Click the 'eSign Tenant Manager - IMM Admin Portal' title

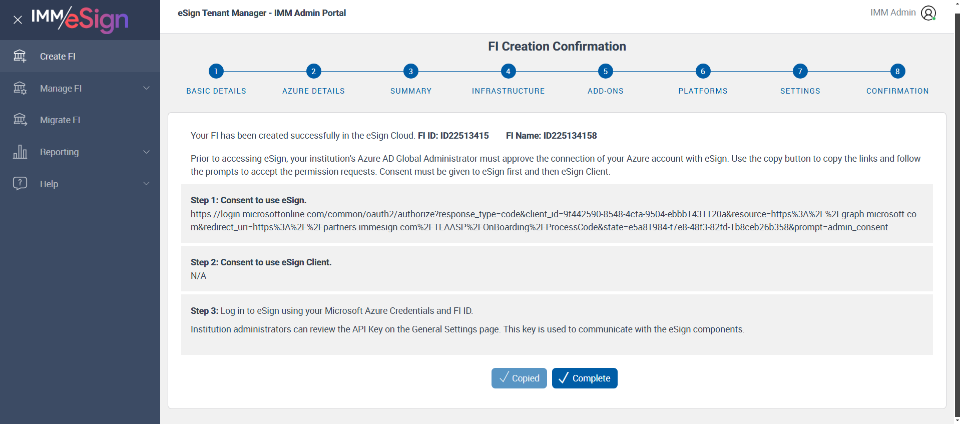[x=262, y=13]
